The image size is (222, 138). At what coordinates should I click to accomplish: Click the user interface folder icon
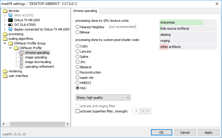tap(5, 76)
